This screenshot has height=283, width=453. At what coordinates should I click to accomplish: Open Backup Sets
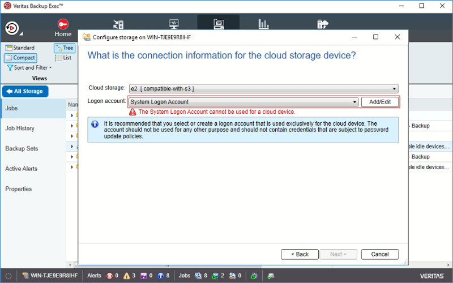(33, 148)
